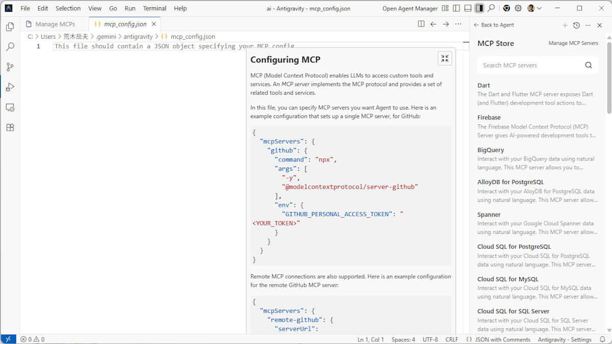Viewport: 612px width, 344px height.
Task: Close the mcp_config.json tab
Action: click(154, 24)
